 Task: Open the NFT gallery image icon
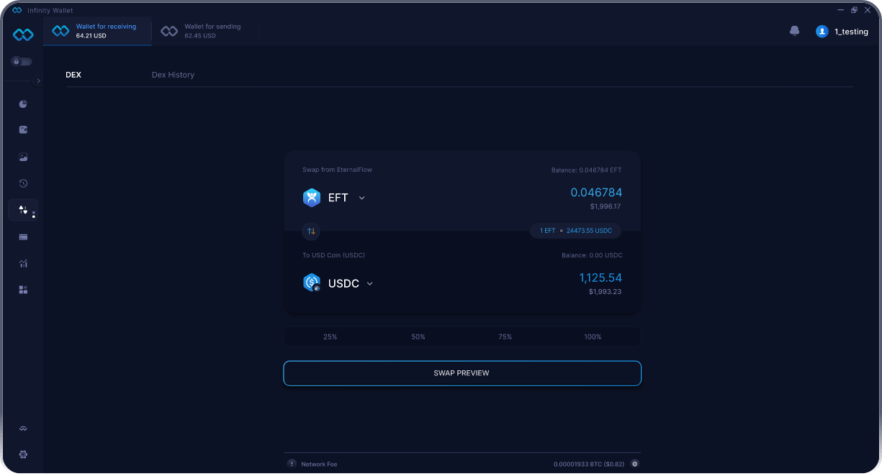pos(23,157)
